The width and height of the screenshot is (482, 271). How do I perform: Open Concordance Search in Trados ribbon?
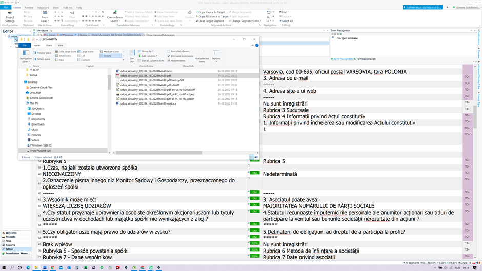point(115,16)
